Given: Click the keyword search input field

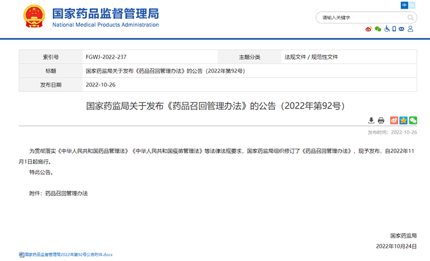Looking at the screenshot, I should click(360, 17).
